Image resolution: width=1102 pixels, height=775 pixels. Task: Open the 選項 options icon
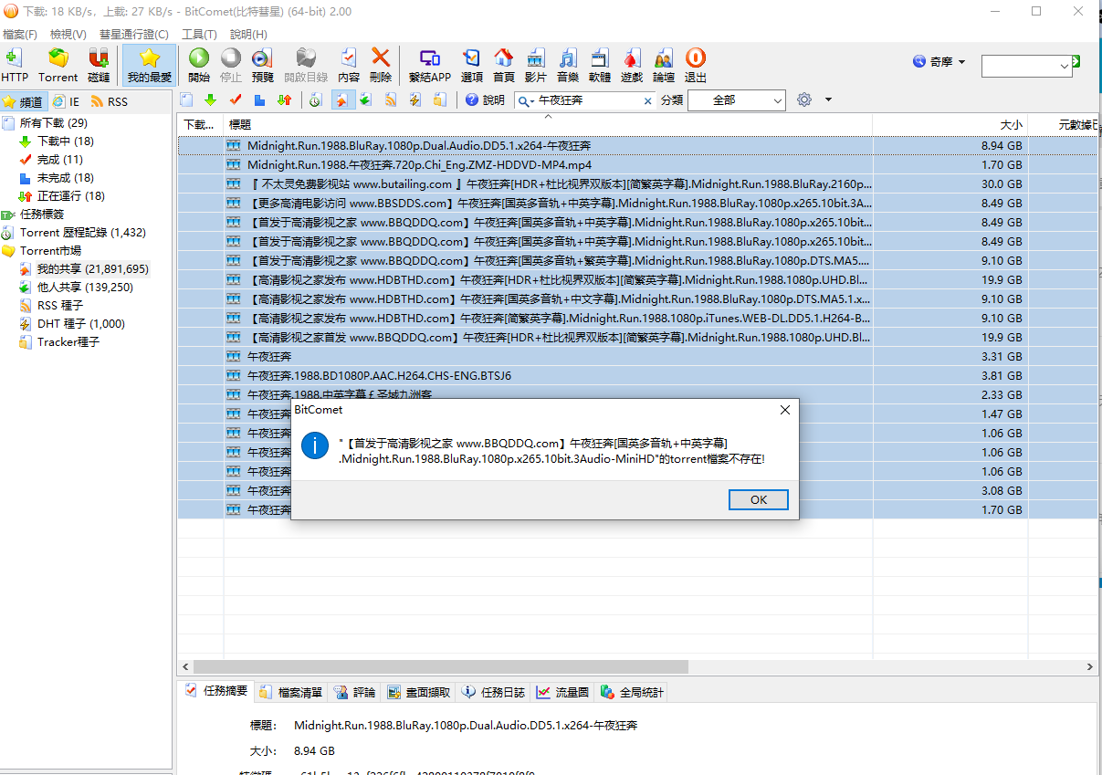pyautogui.click(x=472, y=66)
